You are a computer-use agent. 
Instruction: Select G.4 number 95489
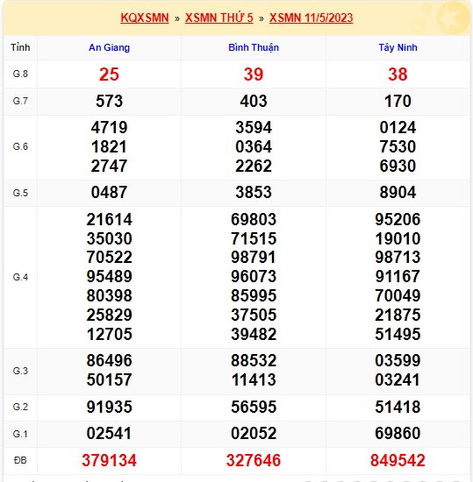[x=109, y=276]
